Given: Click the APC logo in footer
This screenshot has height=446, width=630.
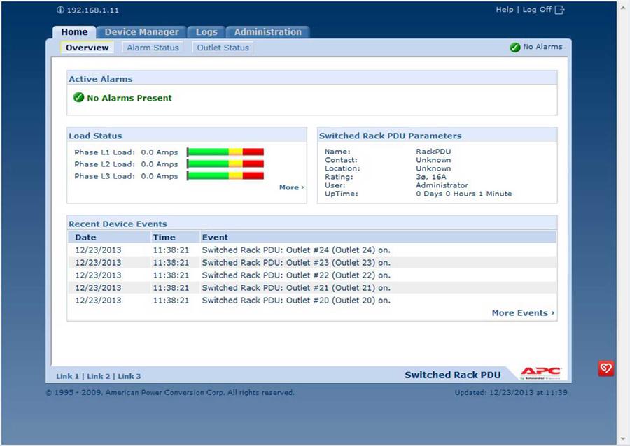Looking at the screenshot, I should point(540,373).
